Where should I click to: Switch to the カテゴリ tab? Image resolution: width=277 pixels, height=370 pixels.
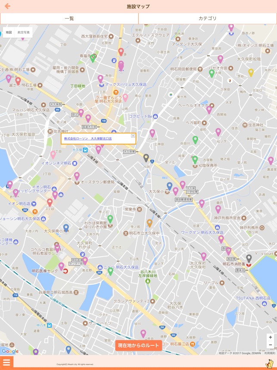(208, 19)
